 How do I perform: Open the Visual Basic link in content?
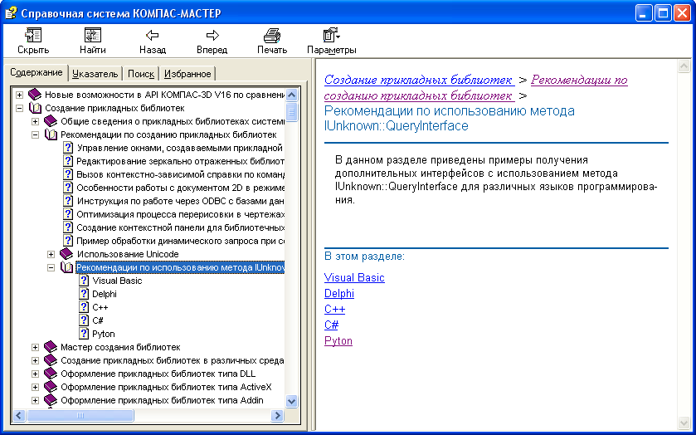pos(354,278)
